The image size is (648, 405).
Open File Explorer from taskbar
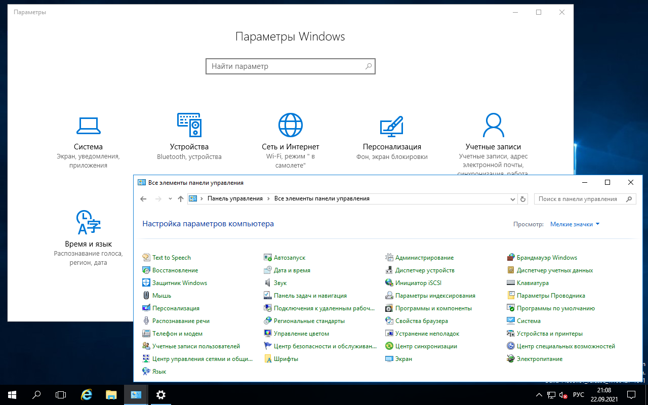tap(111, 395)
